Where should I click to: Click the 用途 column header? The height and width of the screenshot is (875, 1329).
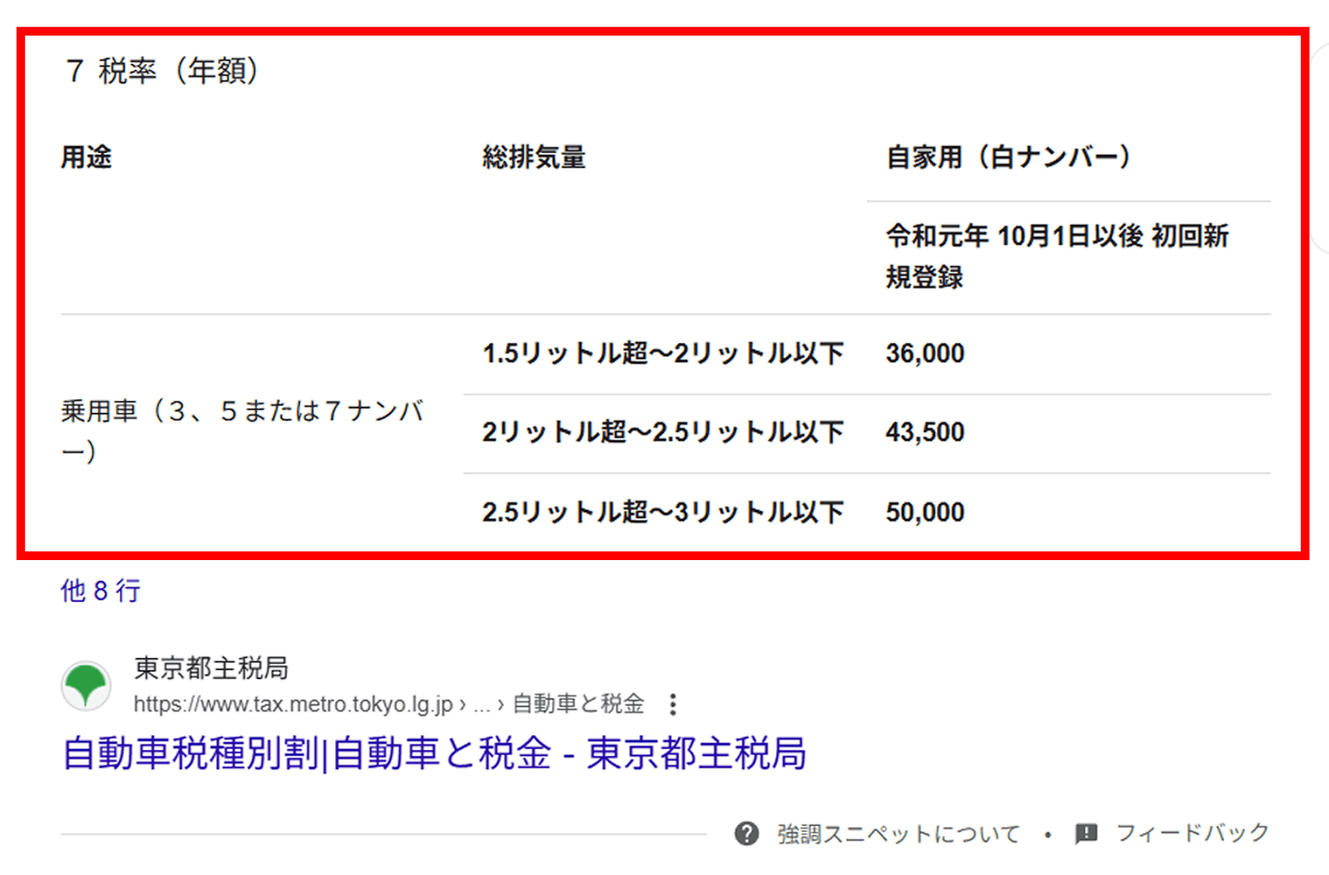point(86,157)
